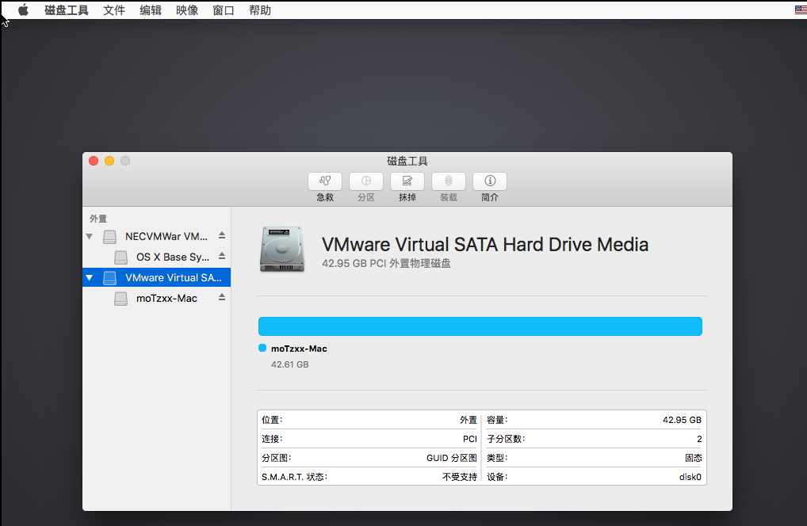The width and height of the screenshot is (807, 526).
Task: Click the 子分区数 value 2
Action: (x=699, y=439)
